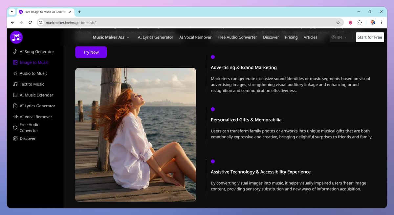Image resolution: width=394 pixels, height=215 pixels.
Task: Click the Audio to Music lightning icon
Action: tap(15, 73)
